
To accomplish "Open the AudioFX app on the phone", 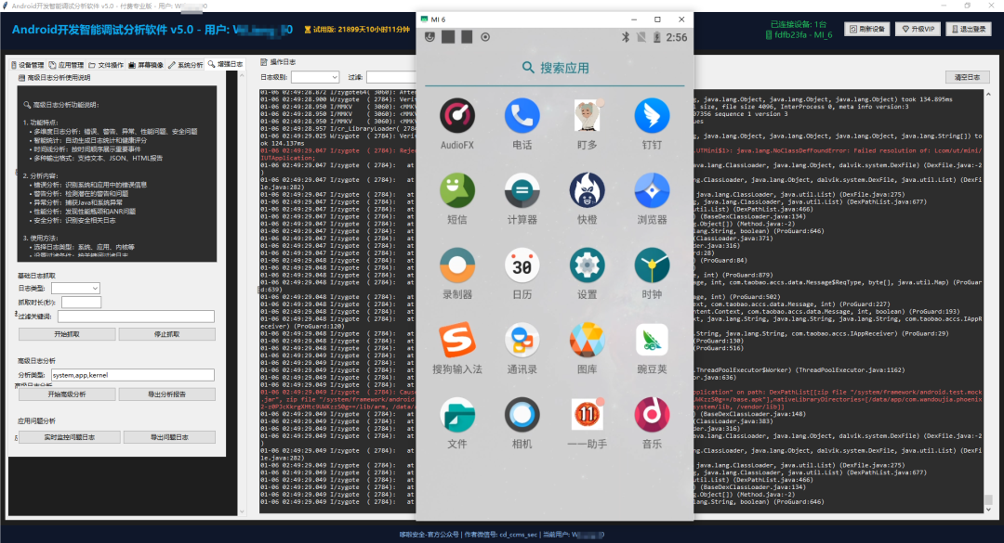I will tap(457, 116).
